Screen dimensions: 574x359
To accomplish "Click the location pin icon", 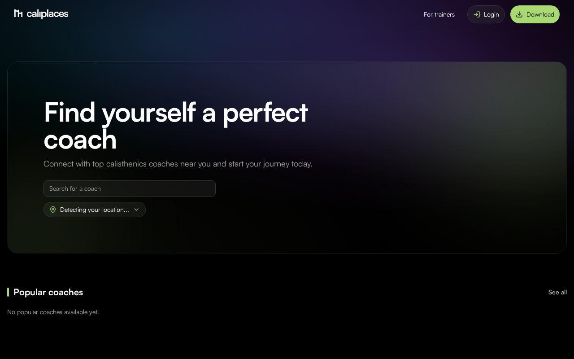I will tap(53, 210).
